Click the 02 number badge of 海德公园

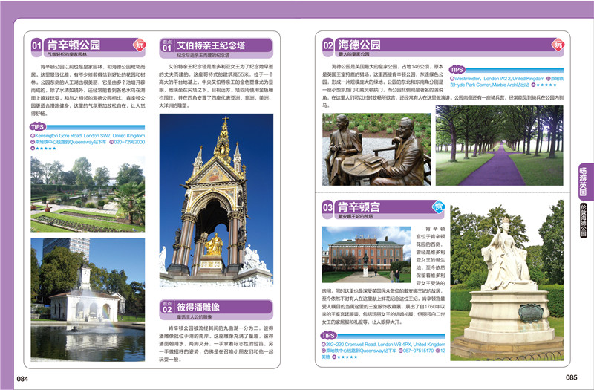pos(328,45)
